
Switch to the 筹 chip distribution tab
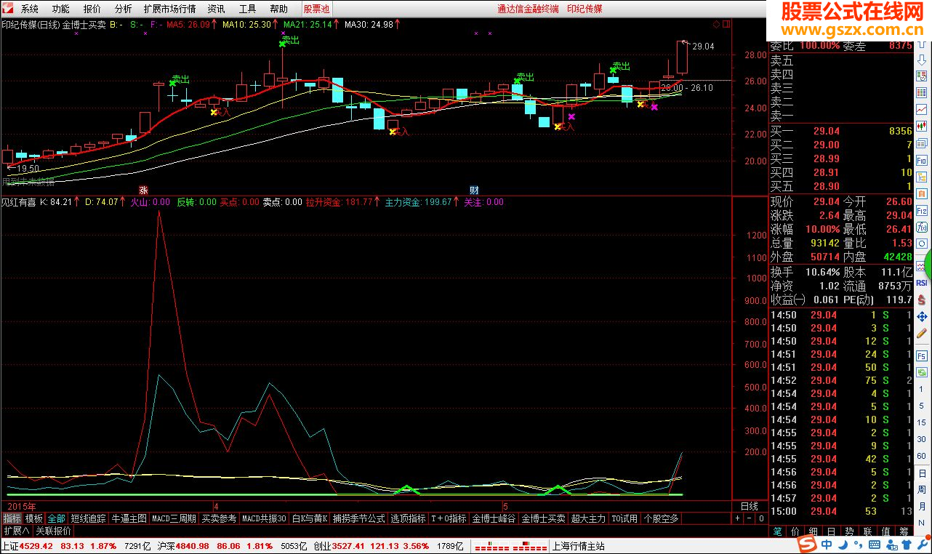click(x=904, y=531)
